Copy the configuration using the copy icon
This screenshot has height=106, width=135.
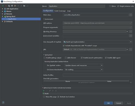tap(9, 6)
